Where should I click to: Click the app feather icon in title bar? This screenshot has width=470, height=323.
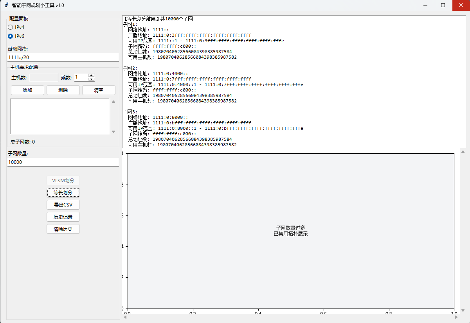pos(7,5)
